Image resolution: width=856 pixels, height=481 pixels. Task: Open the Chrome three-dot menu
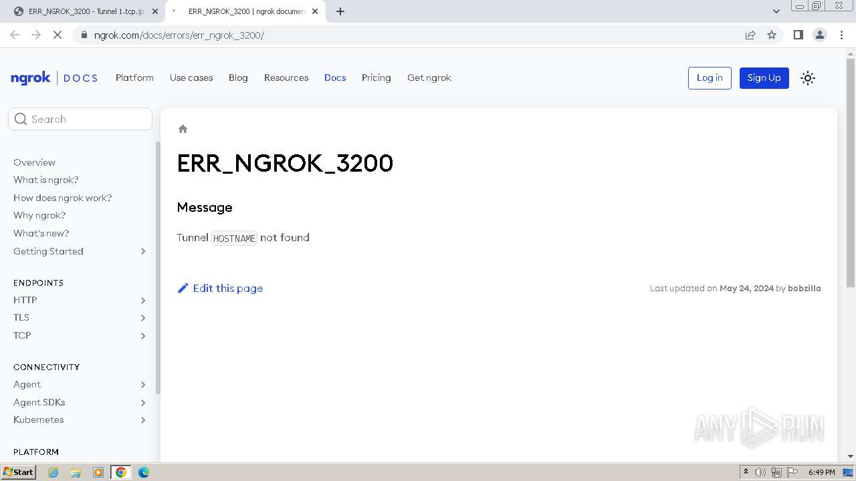tap(841, 35)
